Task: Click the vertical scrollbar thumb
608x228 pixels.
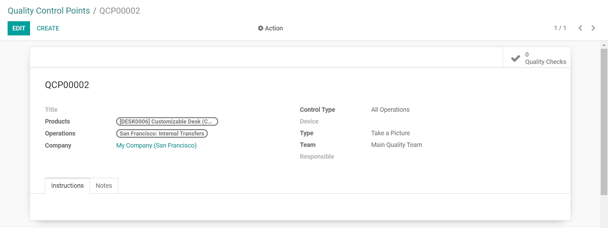Action: (604, 122)
